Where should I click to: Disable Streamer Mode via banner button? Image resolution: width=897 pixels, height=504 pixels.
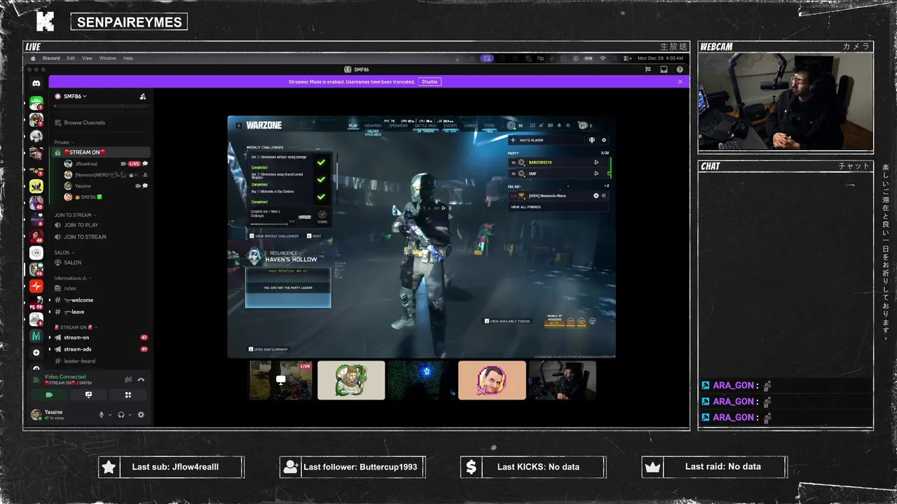click(x=430, y=82)
